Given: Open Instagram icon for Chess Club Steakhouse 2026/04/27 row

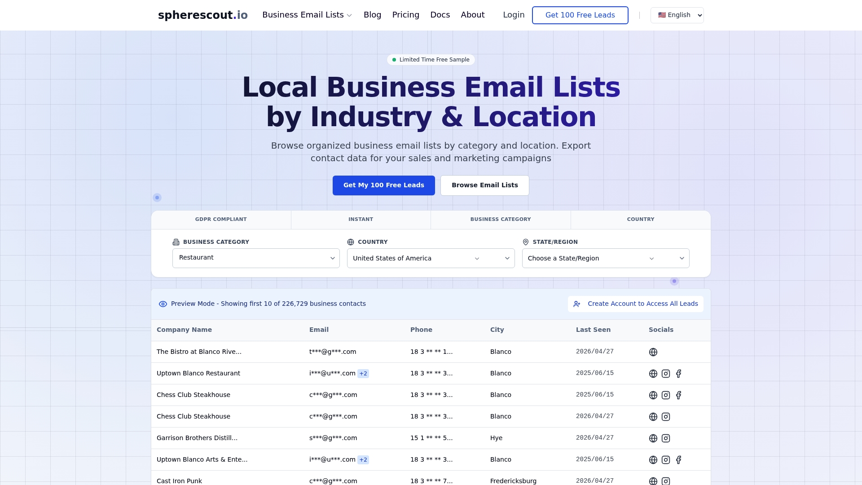Looking at the screenshot, I should pyautogui.click(x=666, y=417).
